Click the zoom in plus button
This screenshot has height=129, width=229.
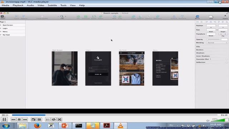65,16
